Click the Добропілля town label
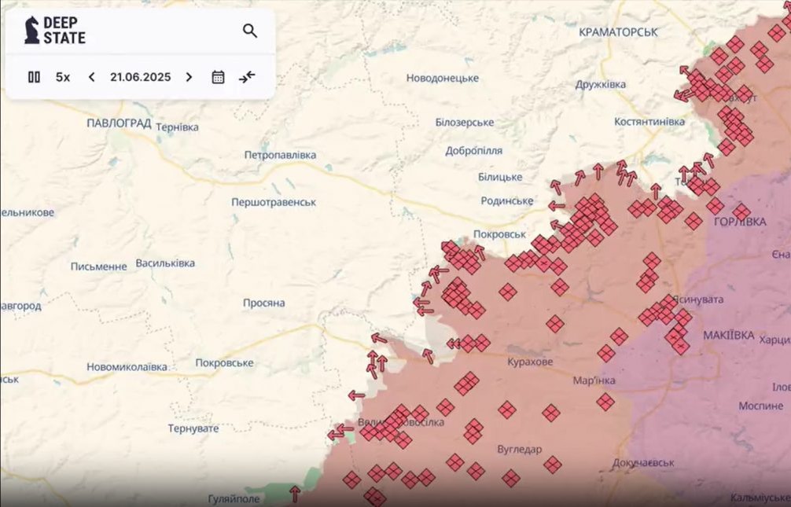 473,151
